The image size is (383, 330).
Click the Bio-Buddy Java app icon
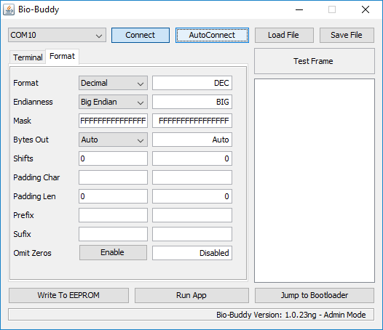(x=9, y=9)
